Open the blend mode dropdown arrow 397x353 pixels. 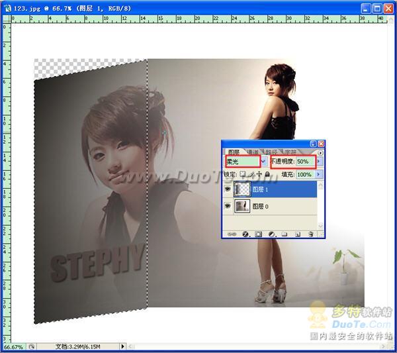pos(264,162)
